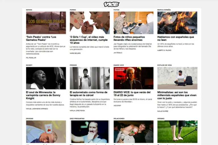Viewport: 218px width, 145px height.
Task: Select the MARCA ESPAÑA category label
Action: pos(164,10)
